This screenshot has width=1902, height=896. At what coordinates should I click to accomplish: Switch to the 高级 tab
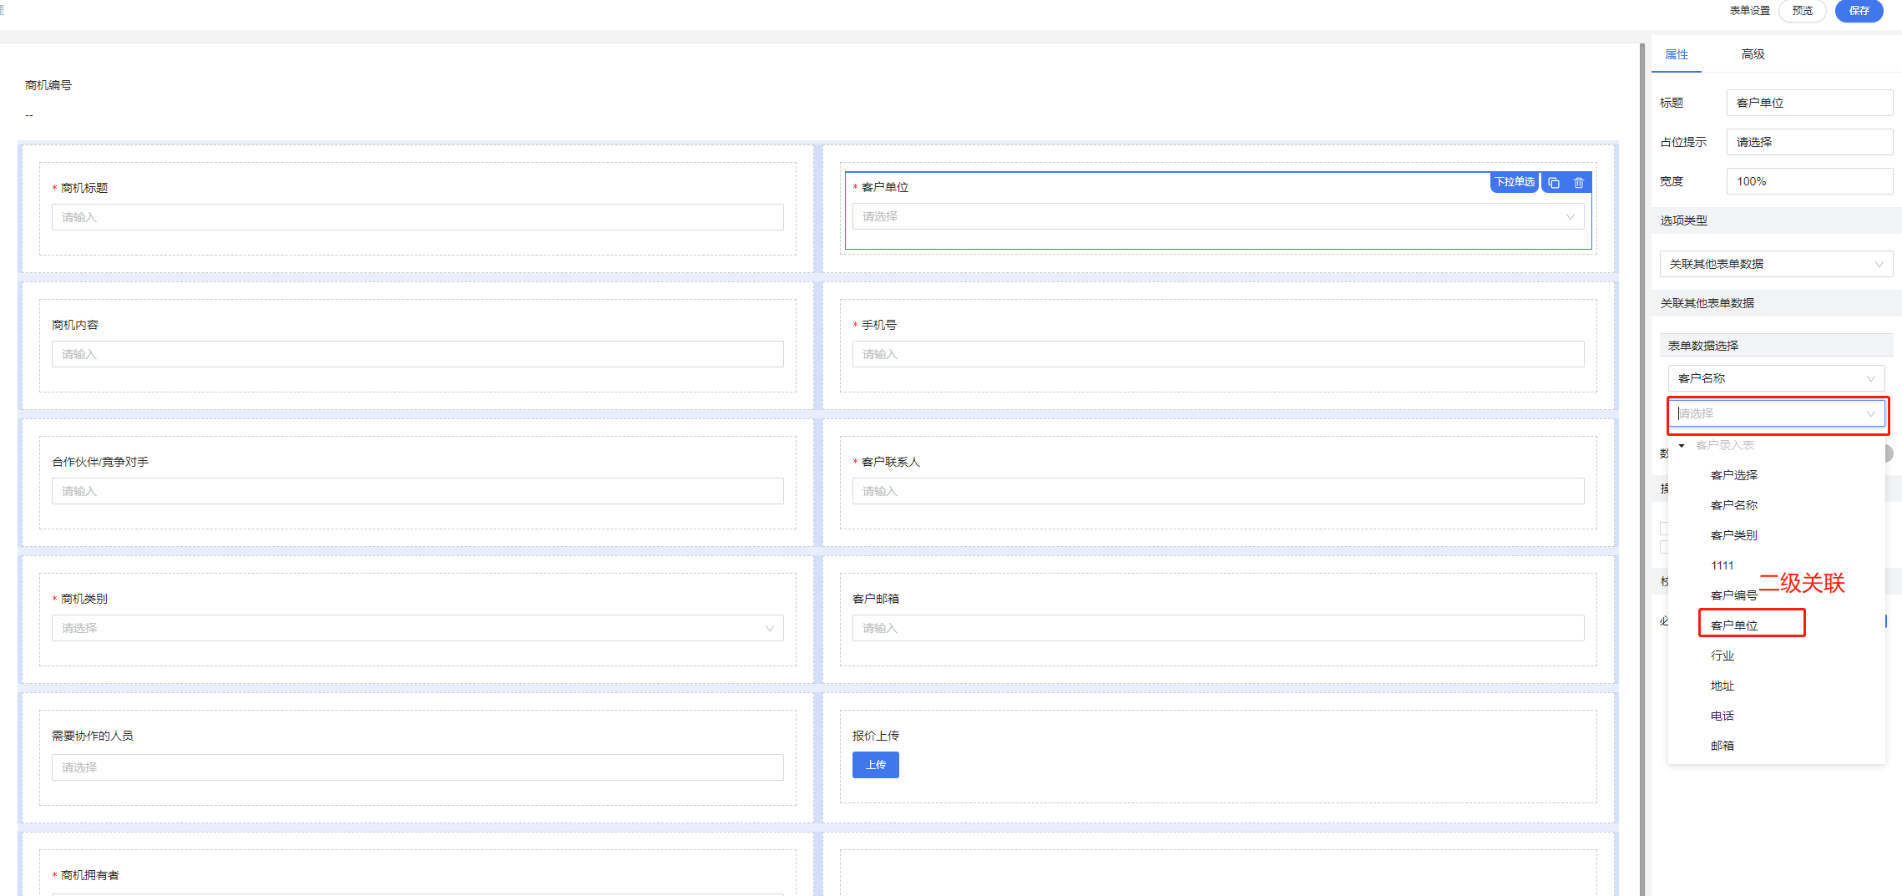click(x=1753, y=54)
